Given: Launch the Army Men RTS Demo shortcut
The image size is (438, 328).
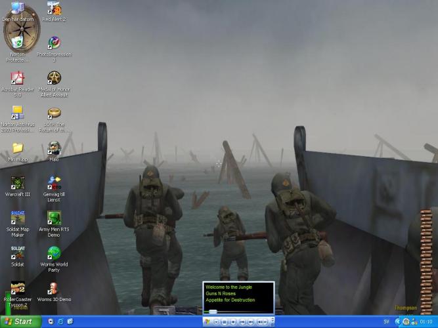Looking at the screenshot, I should point(54,224).
